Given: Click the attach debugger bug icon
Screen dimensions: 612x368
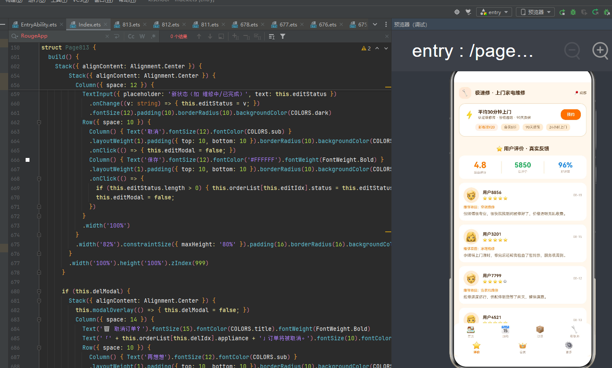Looking at the screenshot, I should 606,12.
